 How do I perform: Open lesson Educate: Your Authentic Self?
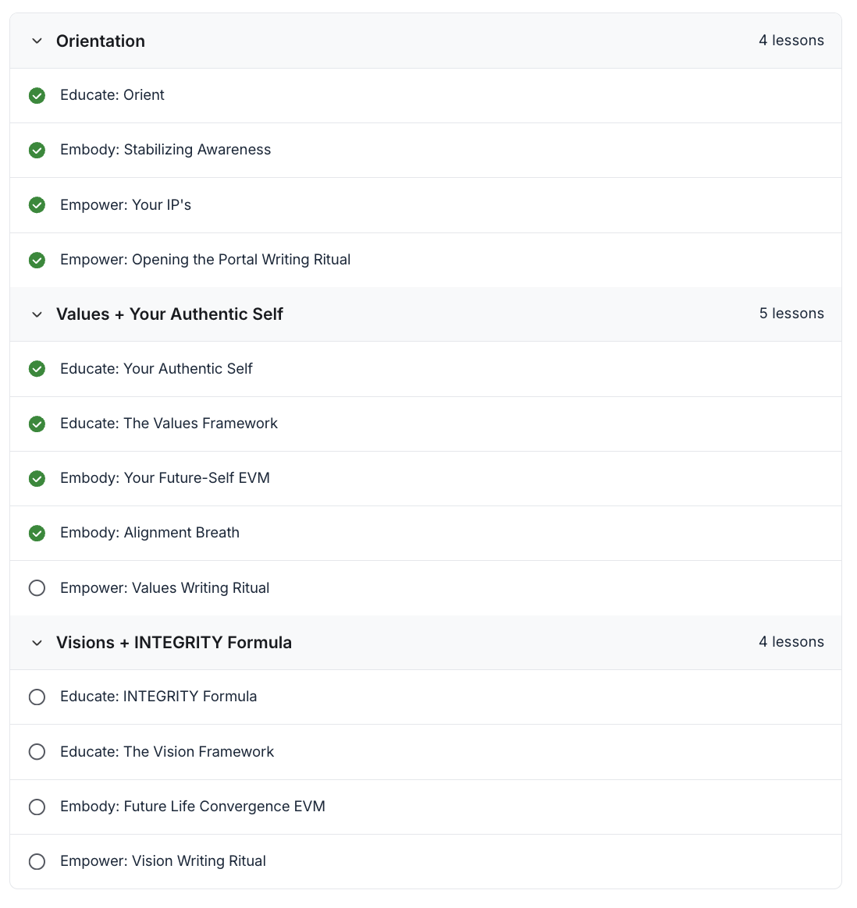click(156, 369)
